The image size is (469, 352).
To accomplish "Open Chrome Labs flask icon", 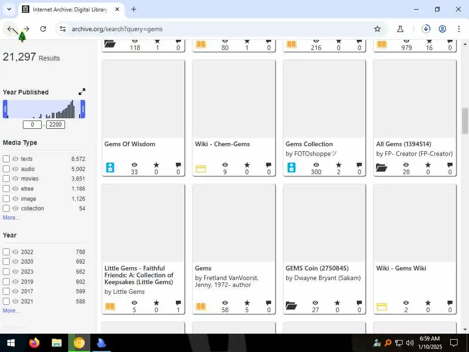I will pyautogui.click(x=400, y=29).
